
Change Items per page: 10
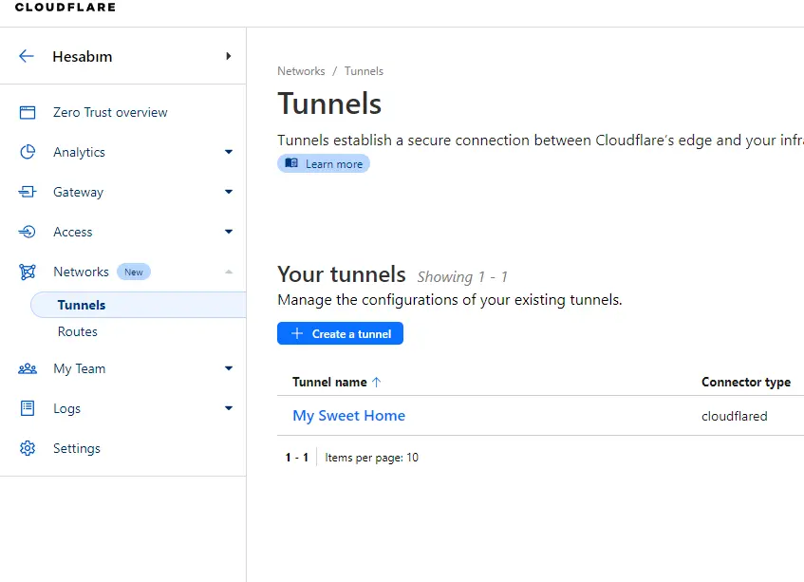click(x=372, y=458)
